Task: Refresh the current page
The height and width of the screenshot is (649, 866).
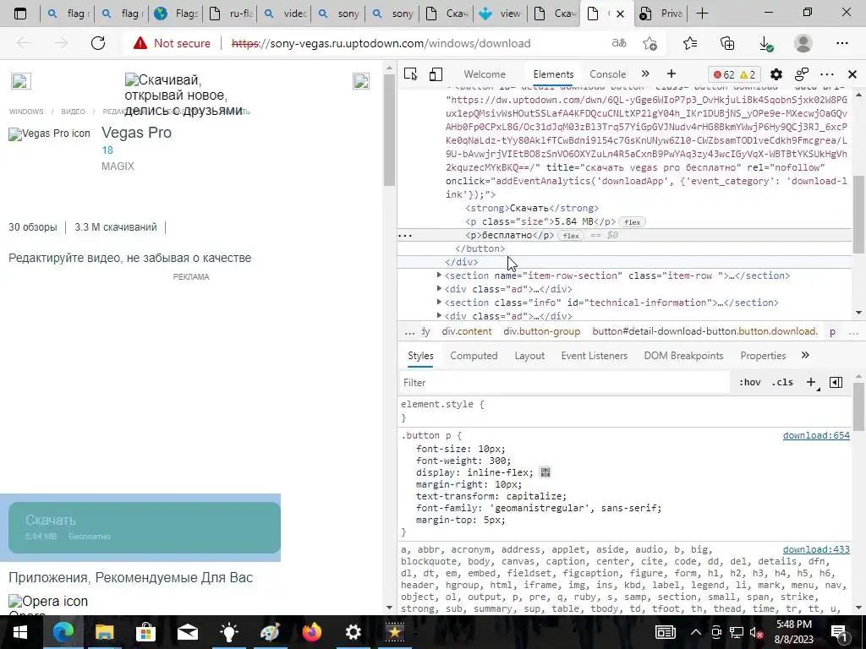Action: [x=98, y=43]
